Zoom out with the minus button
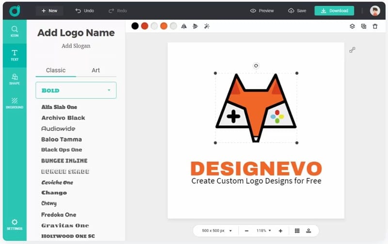The height and width of the screenshot is (244, 388). coord(246,231)
